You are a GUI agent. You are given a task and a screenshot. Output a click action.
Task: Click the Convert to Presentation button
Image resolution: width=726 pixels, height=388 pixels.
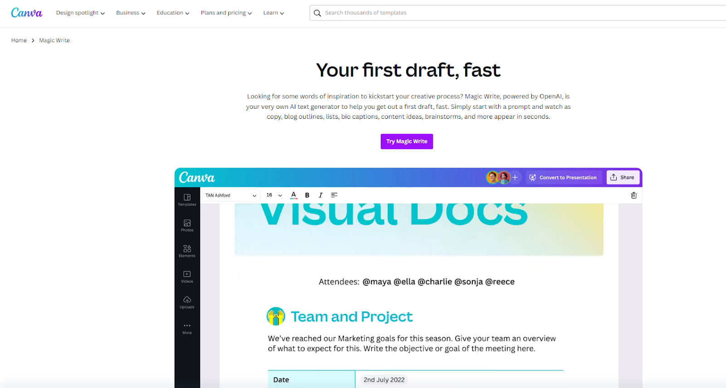pyautogui.click(x=563, y=178)
